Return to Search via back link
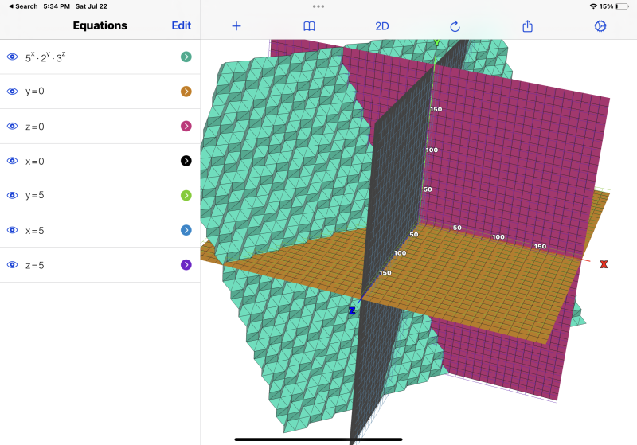The height and width of the screenshot is (445, 637). 23,6
